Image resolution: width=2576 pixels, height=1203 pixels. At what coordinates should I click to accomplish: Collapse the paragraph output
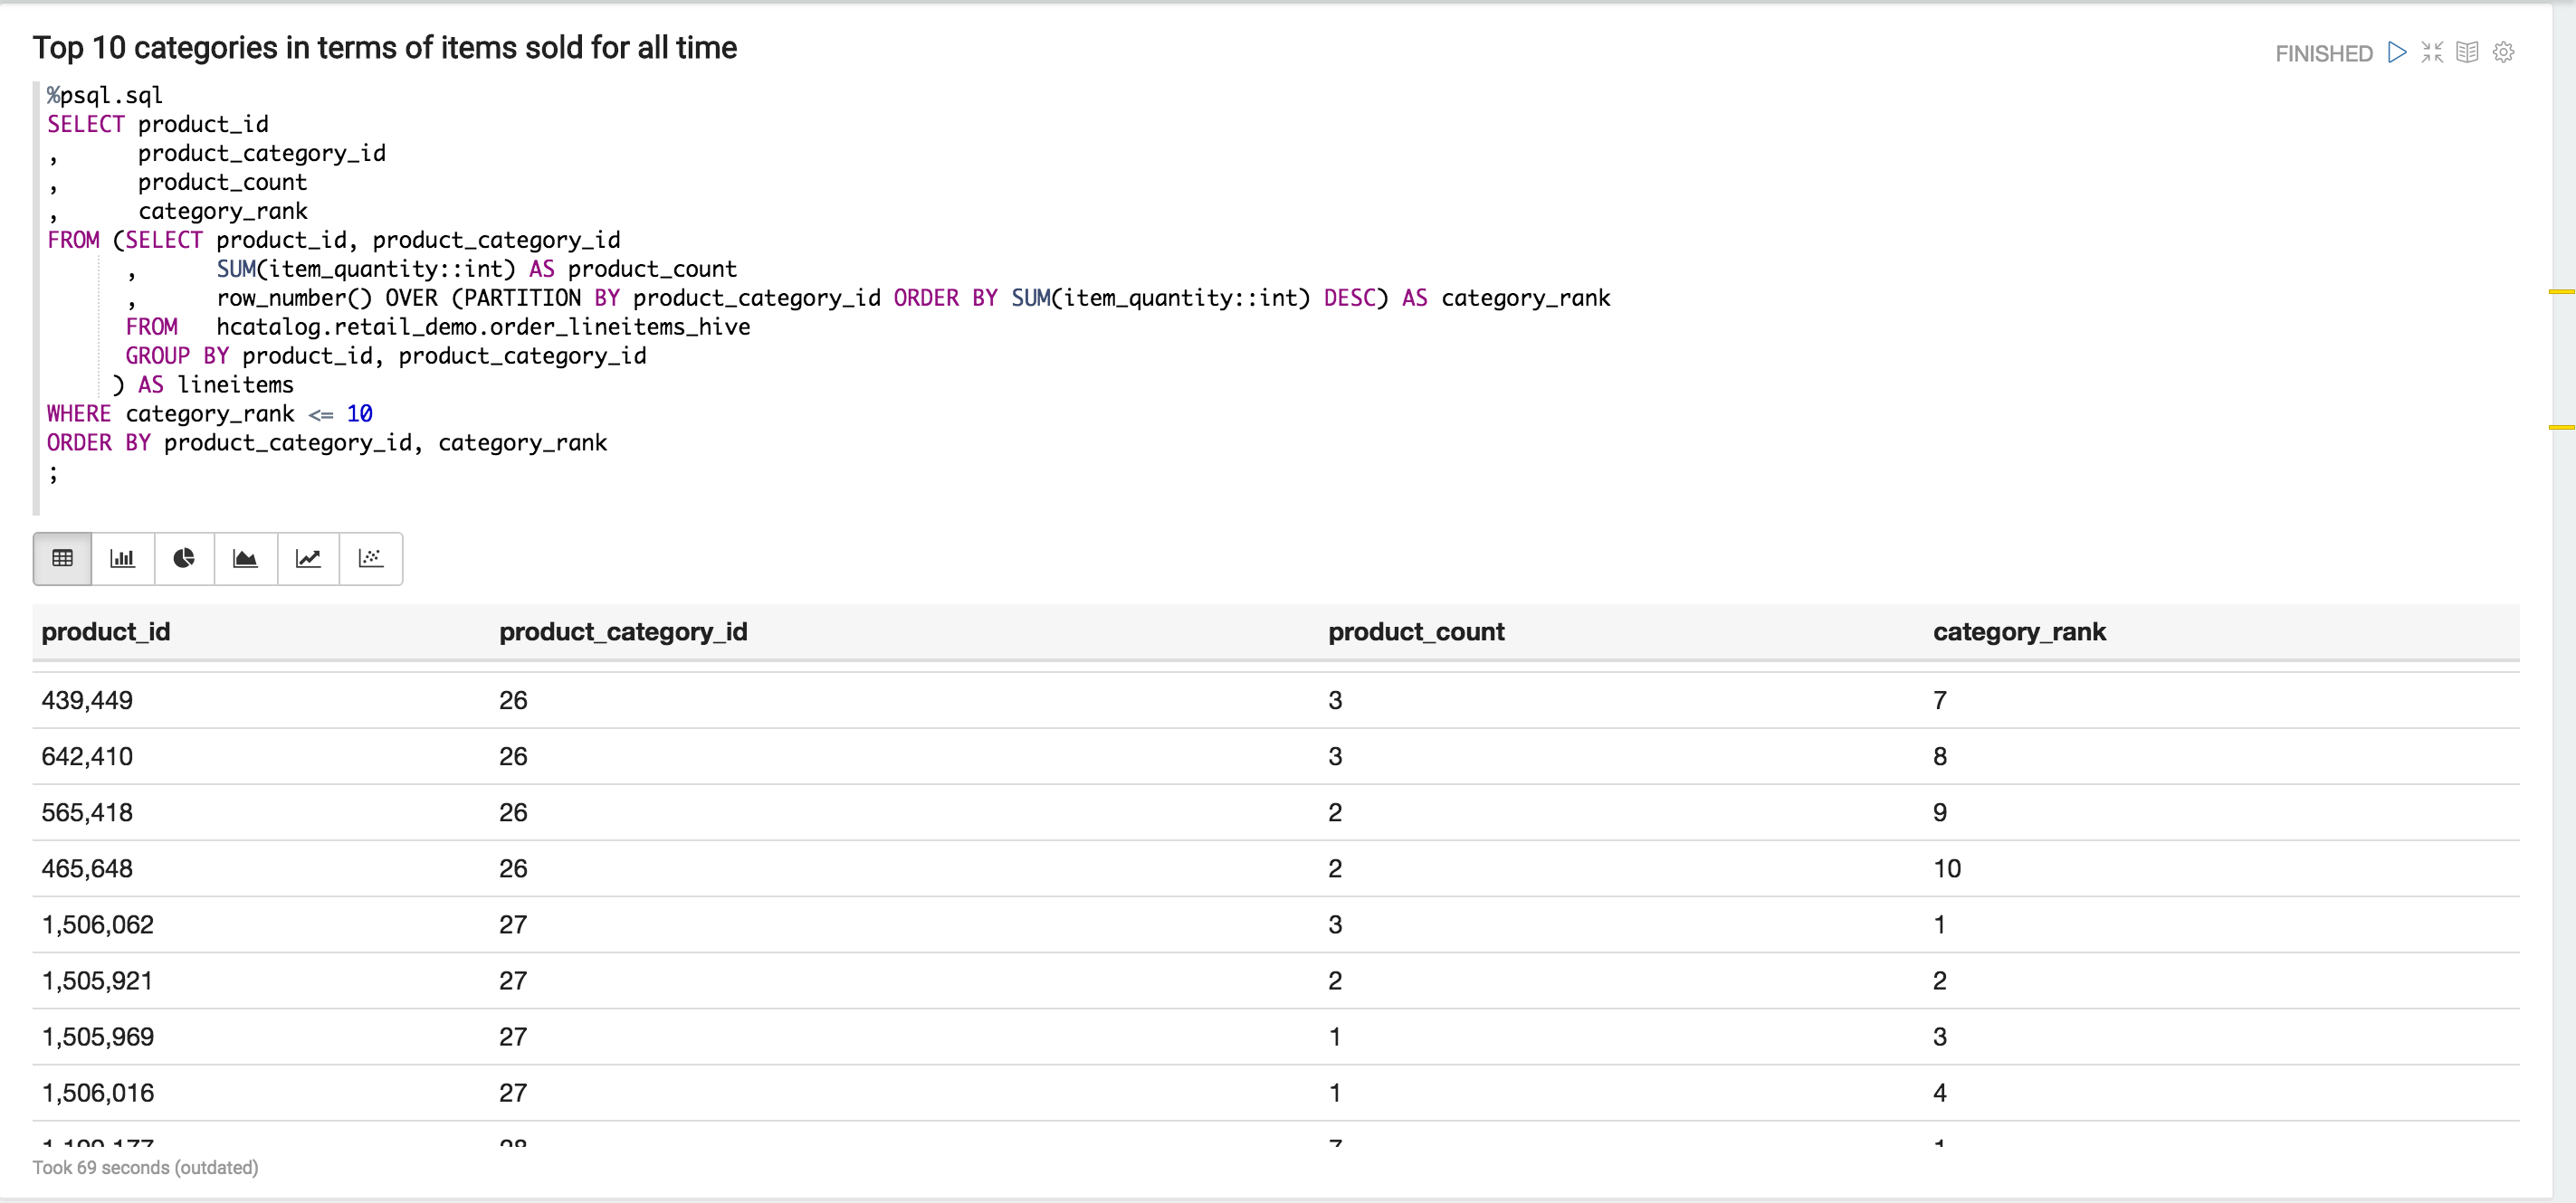pyautogui.click(x=2432, y=52)
